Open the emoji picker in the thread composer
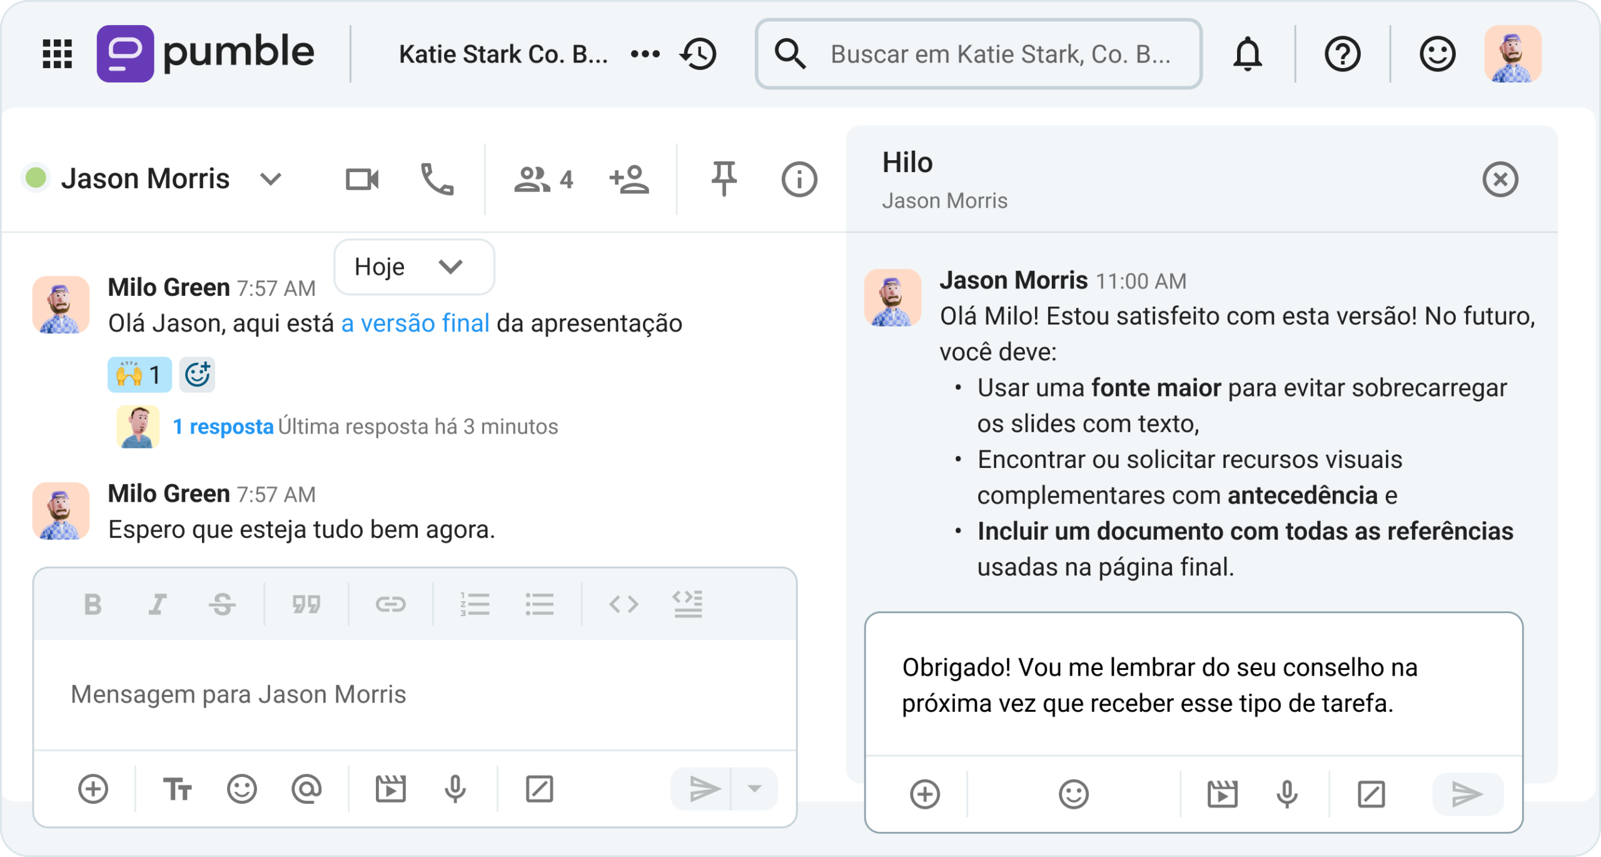Screen dimensions: 1601x857 (1074, 794)
